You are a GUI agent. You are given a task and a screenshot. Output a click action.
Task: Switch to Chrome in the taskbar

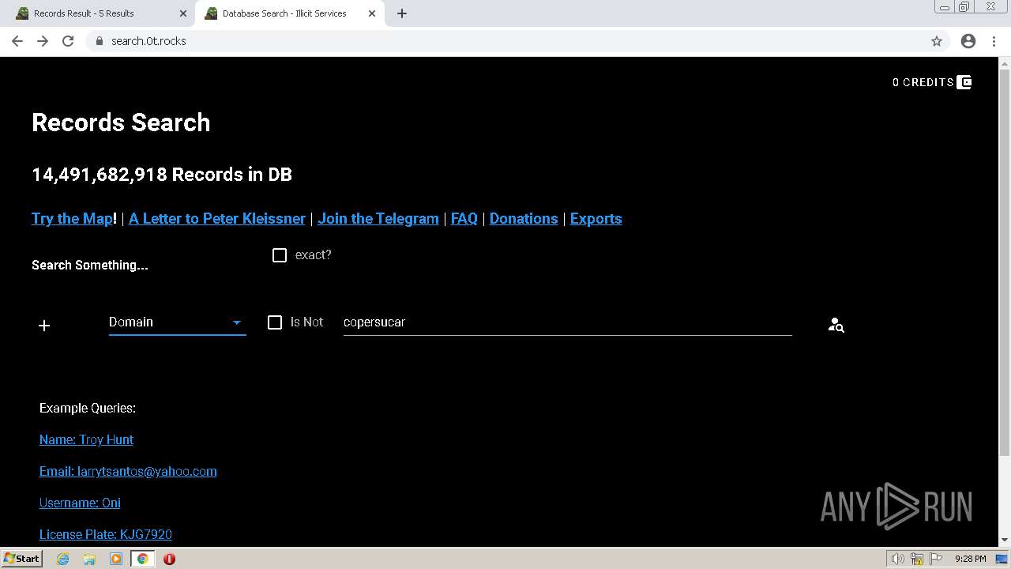tap(143, 559)
